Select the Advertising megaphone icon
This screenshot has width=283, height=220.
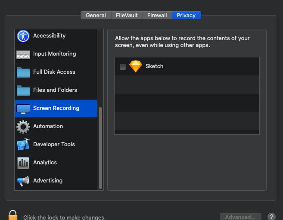pyautogui.click(x=23, y=181)
